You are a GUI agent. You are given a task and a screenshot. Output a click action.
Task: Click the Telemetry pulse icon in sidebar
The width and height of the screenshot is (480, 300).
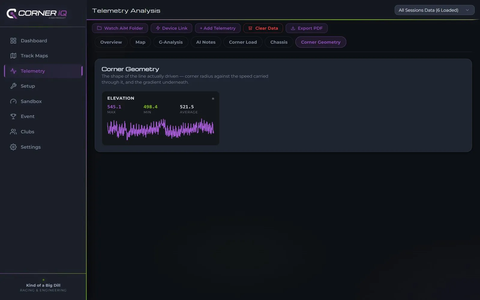point(13,71)
